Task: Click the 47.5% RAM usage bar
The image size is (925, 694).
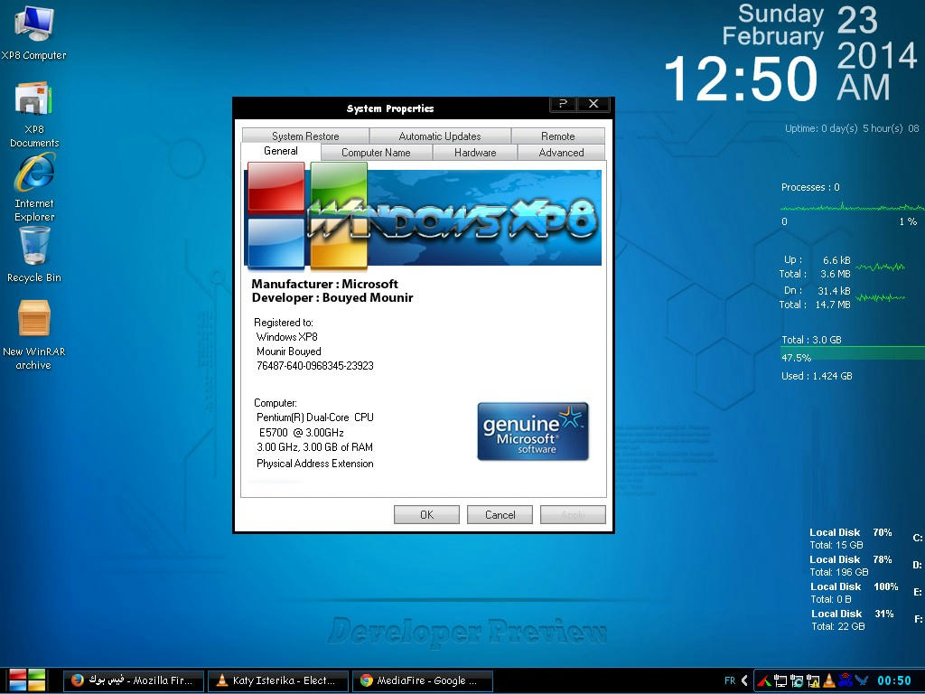Action: click(x=852, y=353)
